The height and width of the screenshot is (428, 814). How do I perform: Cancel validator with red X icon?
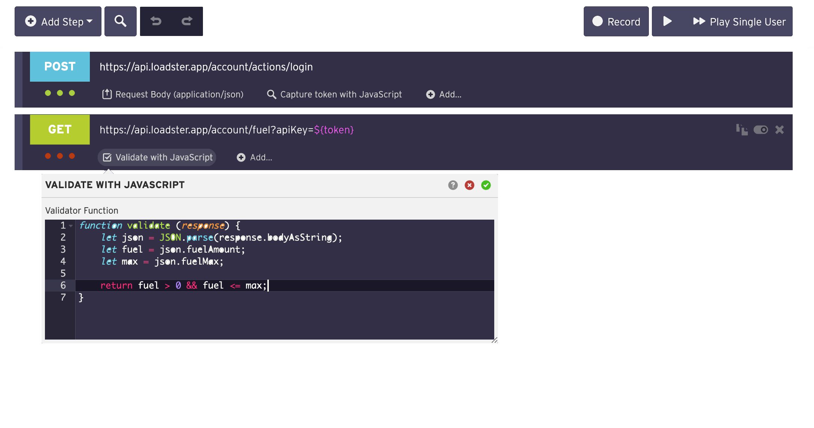tap(470, 185)
